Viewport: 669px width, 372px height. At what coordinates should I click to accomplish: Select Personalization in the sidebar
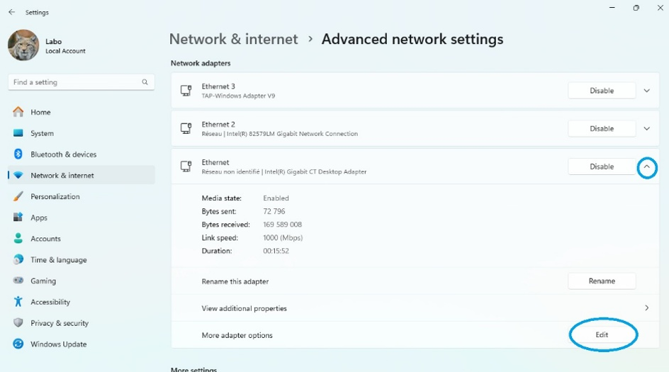point(55,196)
